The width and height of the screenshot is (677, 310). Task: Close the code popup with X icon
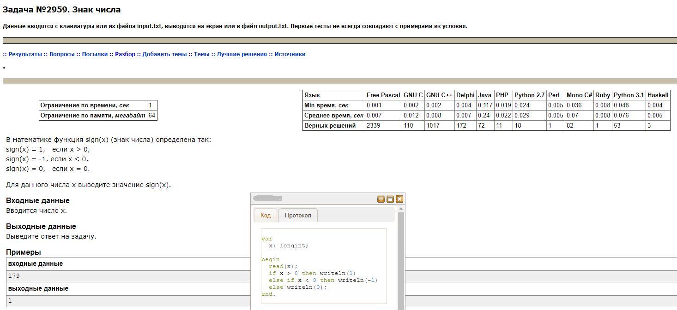point(399,199)
